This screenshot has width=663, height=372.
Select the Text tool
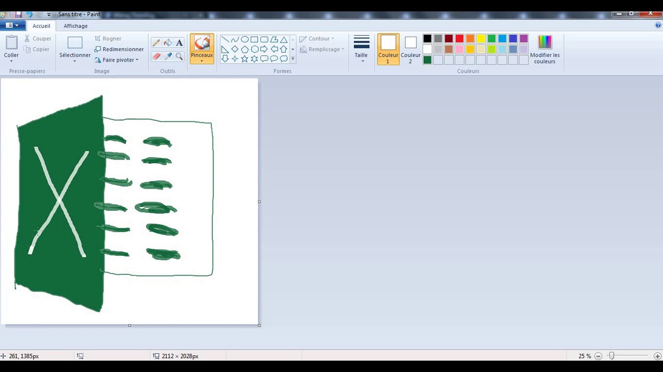tap(179, 43)
